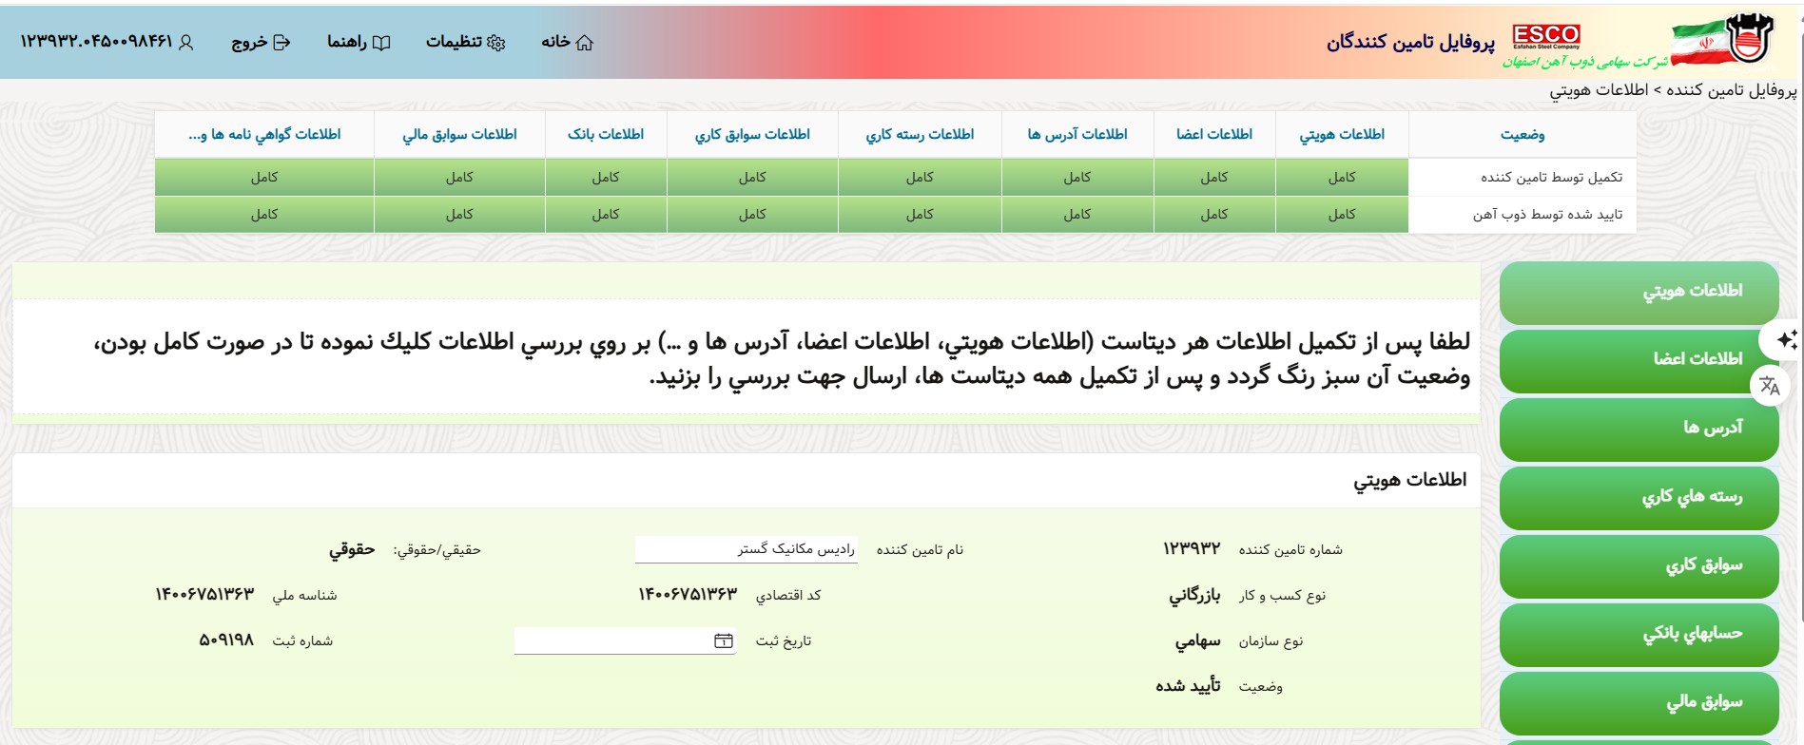Click كامل under اطلاعات بانک in تاييد row
1804x745 pixels.
pyautogui.click(x=606, y=215)
